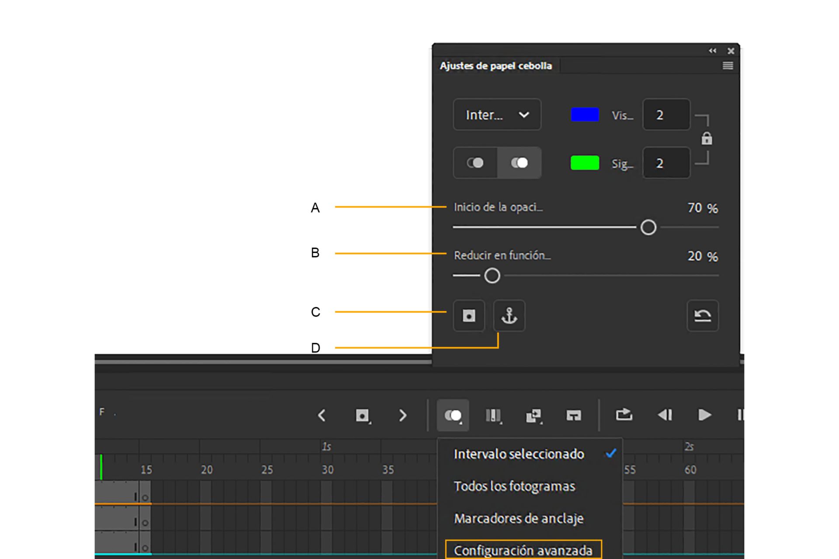Click the center frame icon in the timeline
Screen dimensions: 839x559
click(573, 415)
